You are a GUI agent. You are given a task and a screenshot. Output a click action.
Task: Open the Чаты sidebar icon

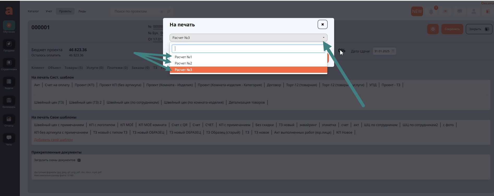[x=9, y=138]
